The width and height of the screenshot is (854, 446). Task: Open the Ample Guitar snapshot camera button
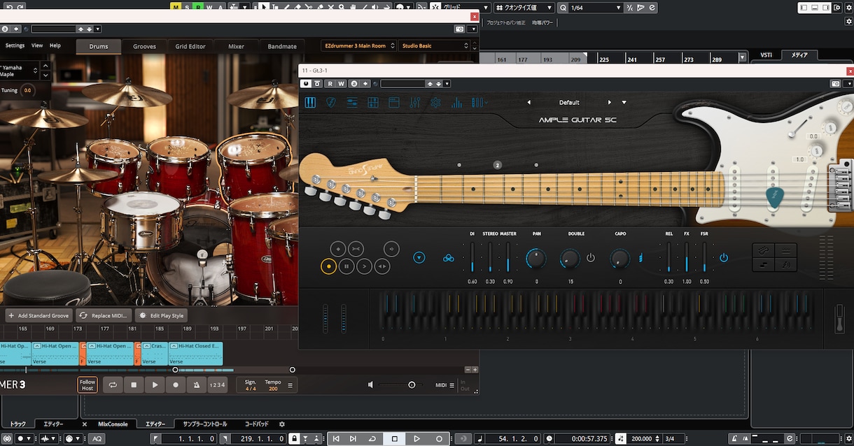pyautogui.click(x=835, y=84)
